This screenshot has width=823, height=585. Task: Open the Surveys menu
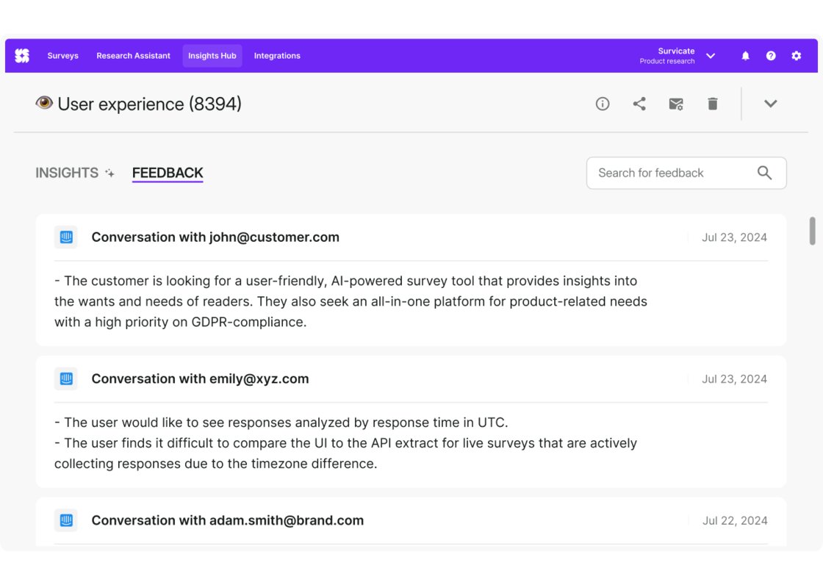pyautogui.click(x=62, y=56)
